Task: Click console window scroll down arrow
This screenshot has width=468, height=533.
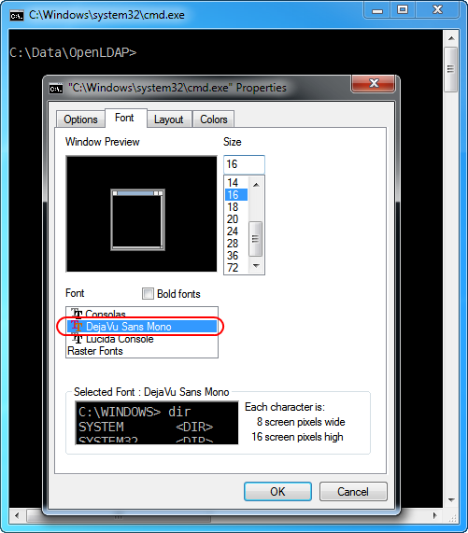Action: (x=451, y=499)
